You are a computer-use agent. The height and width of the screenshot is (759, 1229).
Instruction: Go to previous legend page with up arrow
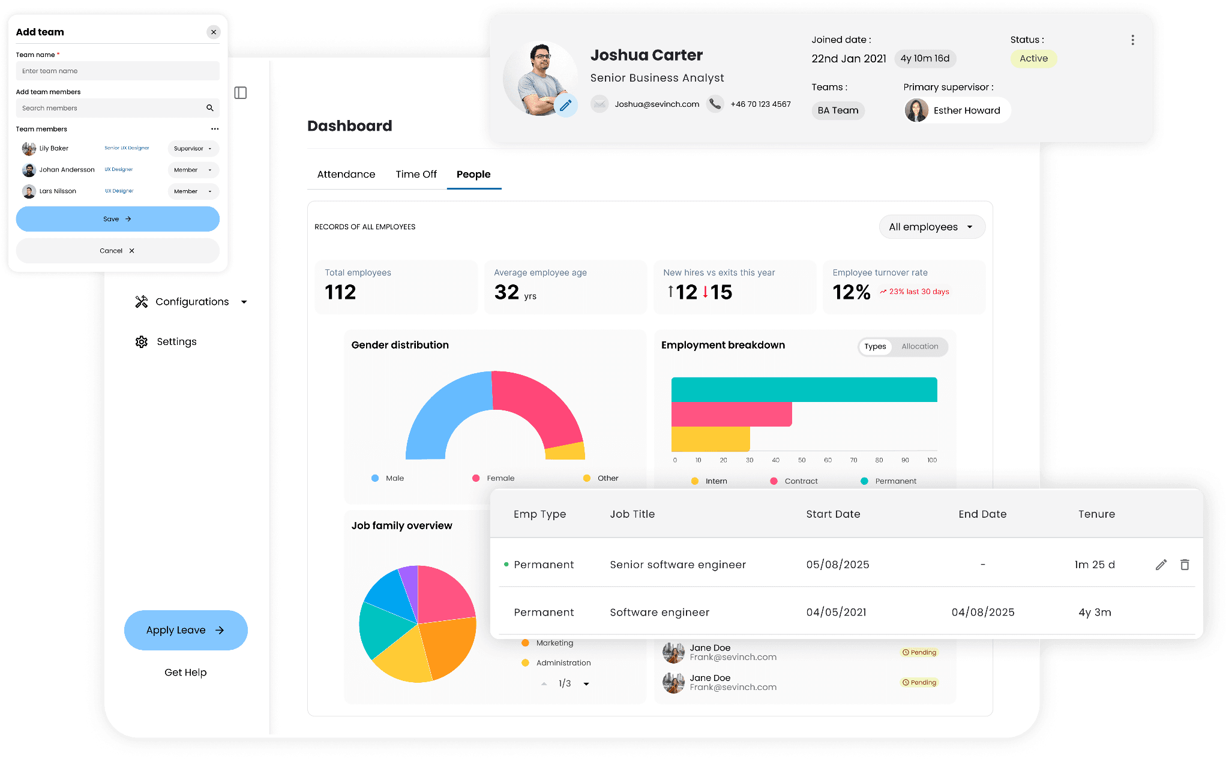(x=544, y=684)
